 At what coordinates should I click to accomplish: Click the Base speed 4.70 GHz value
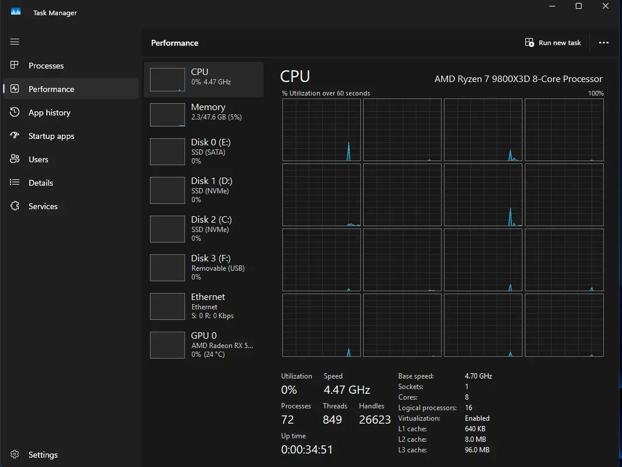pos(479,376)
